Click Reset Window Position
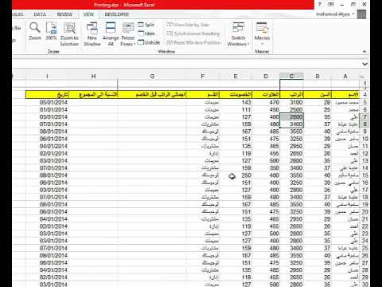This screenshot has height=287, width=382. click(193, 42)
